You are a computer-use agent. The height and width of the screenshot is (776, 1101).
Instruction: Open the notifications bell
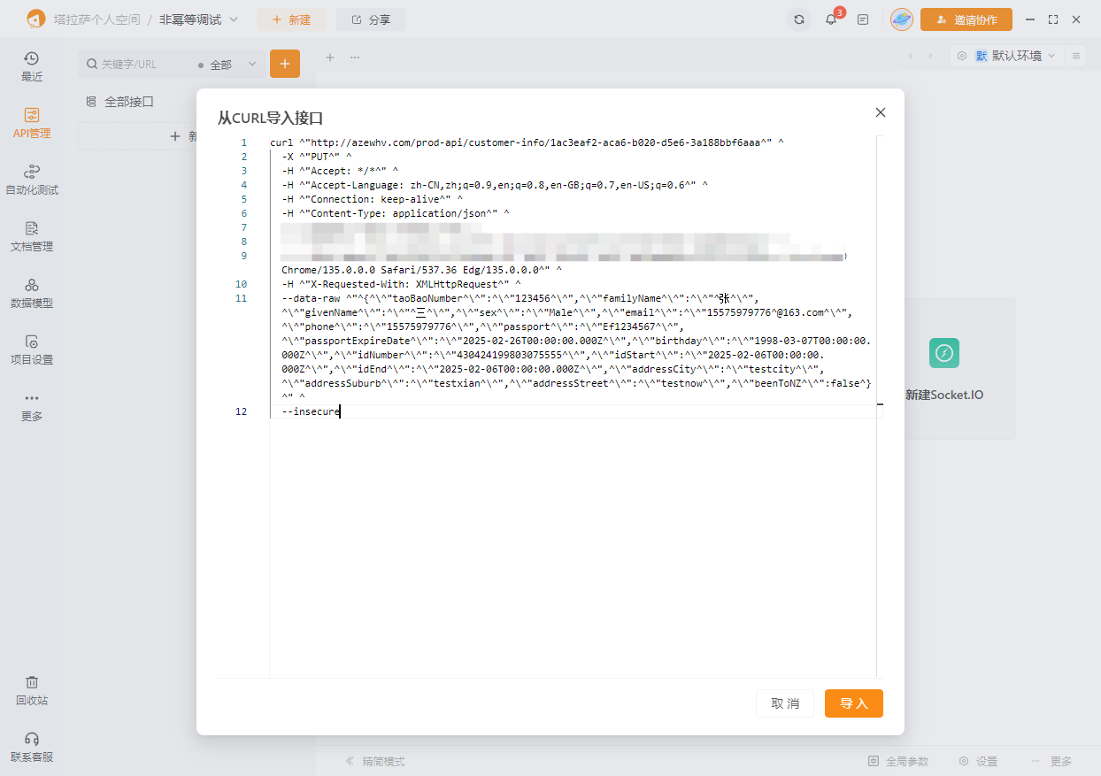(x=830, y=19)
